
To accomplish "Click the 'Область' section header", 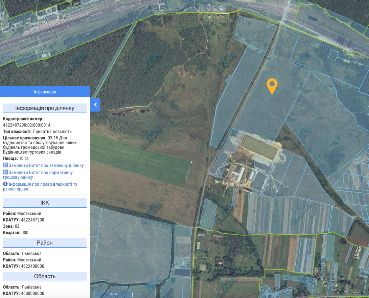I will coord(45,276).
